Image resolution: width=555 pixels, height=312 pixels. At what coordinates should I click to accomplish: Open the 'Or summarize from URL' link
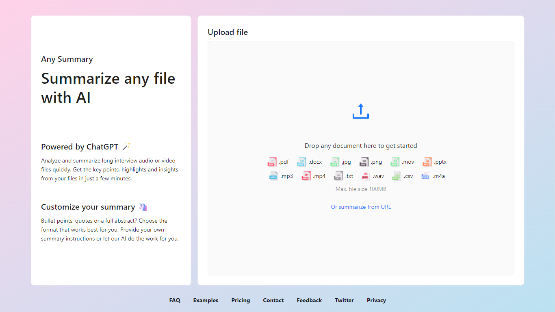[361, 207]
